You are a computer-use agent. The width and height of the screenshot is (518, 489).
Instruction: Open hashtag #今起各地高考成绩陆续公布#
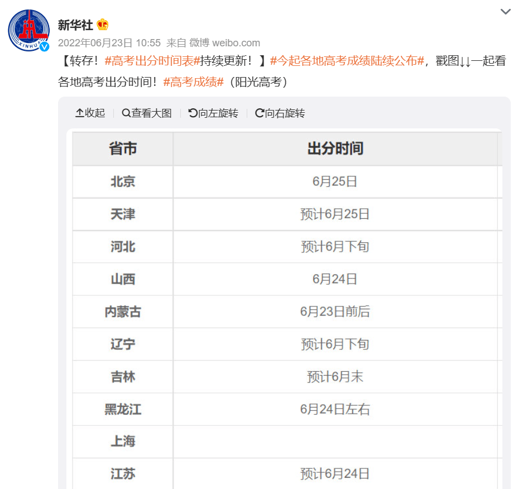pos(347,61)
